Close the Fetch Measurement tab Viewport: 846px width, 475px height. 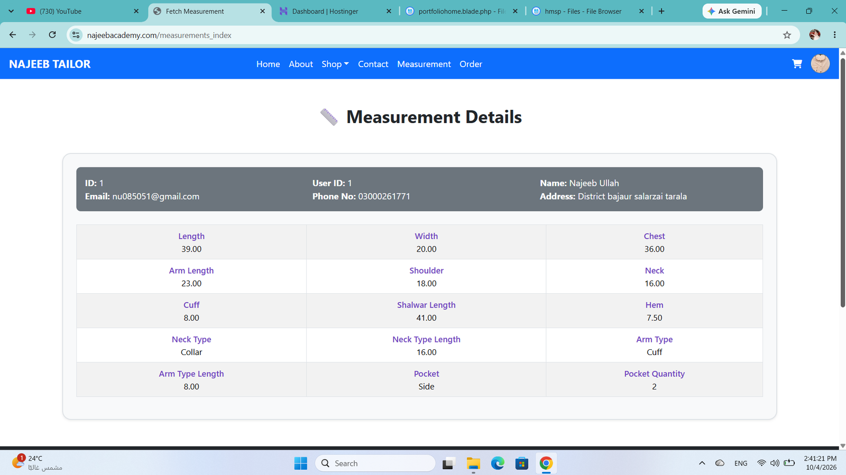pos(263,11)
